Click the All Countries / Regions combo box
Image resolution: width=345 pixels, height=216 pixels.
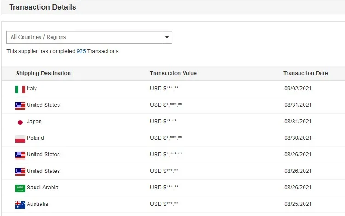pos(85,37)
